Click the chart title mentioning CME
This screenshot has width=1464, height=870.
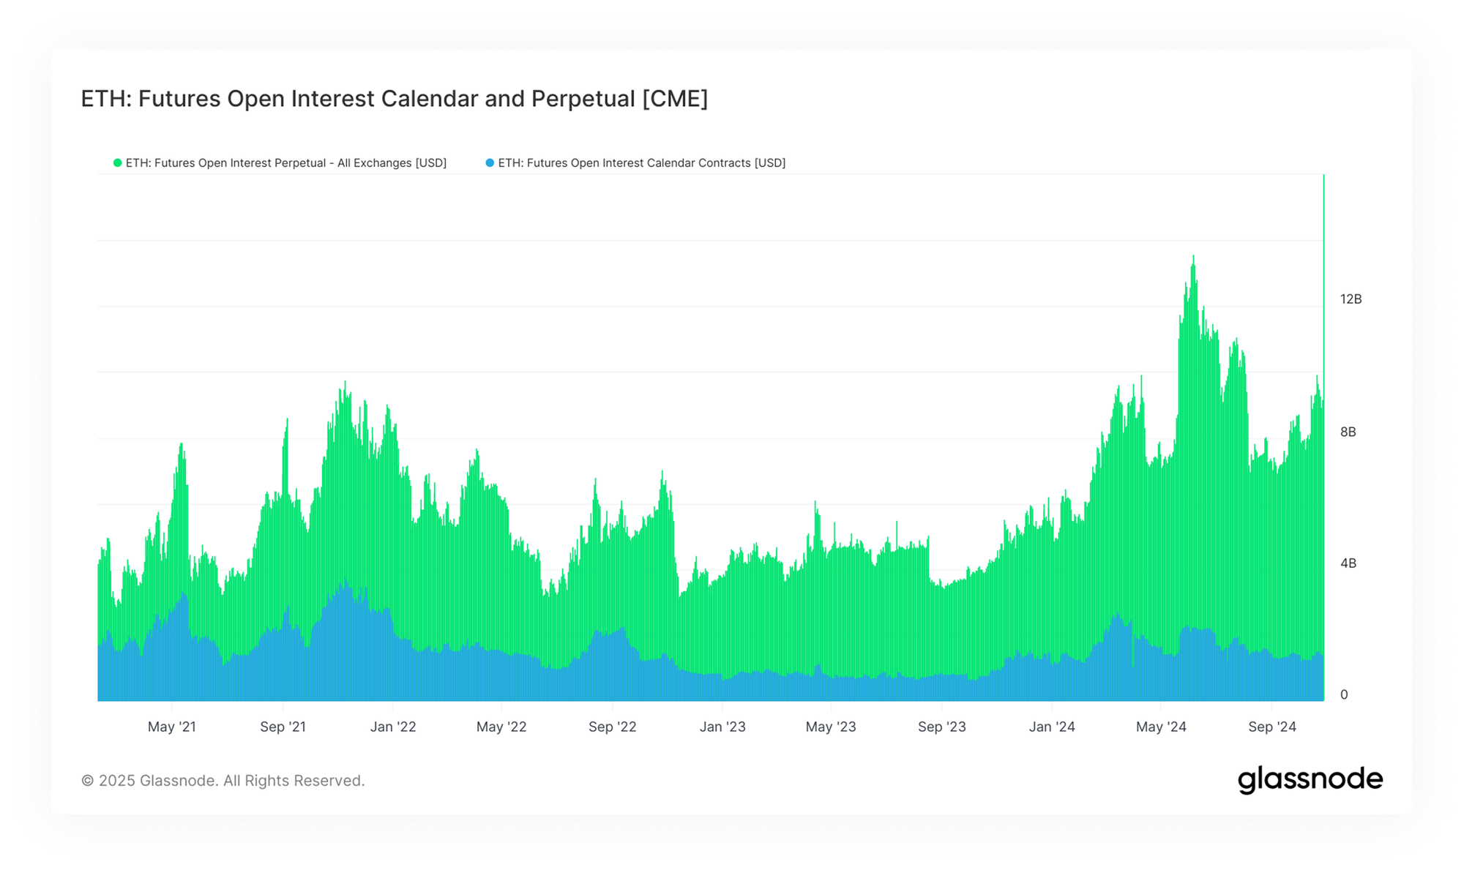pos(394,99)
